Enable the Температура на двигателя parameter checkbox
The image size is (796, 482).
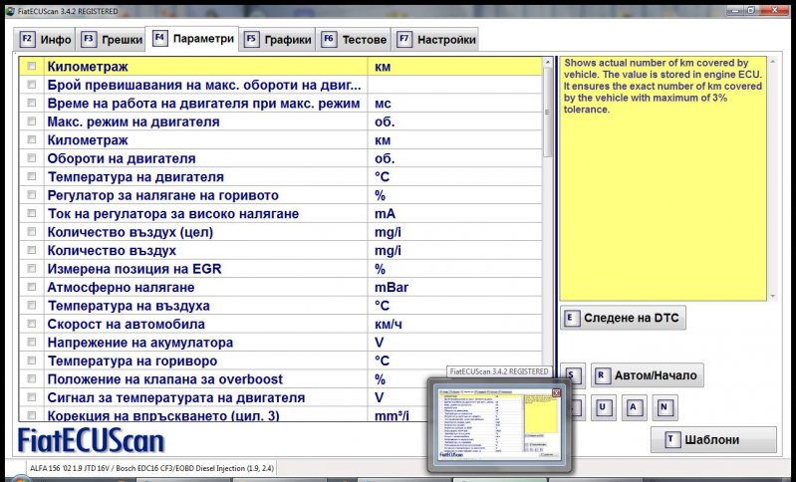(32, 177)
